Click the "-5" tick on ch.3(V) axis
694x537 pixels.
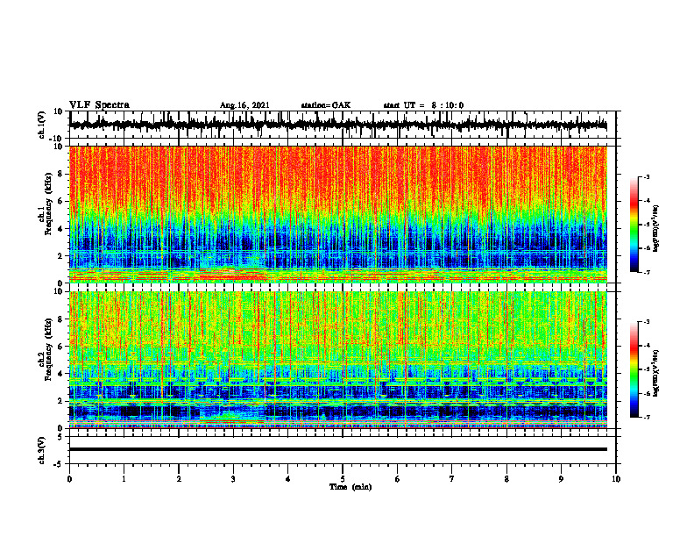(59, 464)
